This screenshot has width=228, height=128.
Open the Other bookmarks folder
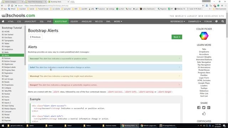[x=219, y=9]
